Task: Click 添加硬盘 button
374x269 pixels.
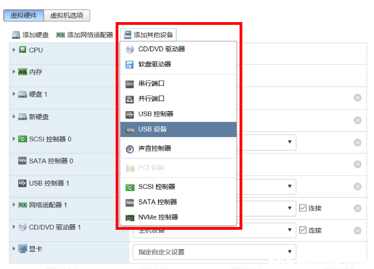Action: coord(31,35)
